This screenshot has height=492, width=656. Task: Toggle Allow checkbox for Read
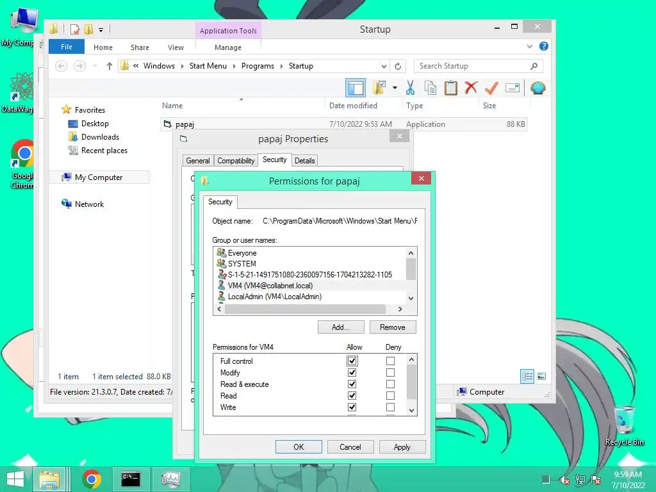coord(352,395)
